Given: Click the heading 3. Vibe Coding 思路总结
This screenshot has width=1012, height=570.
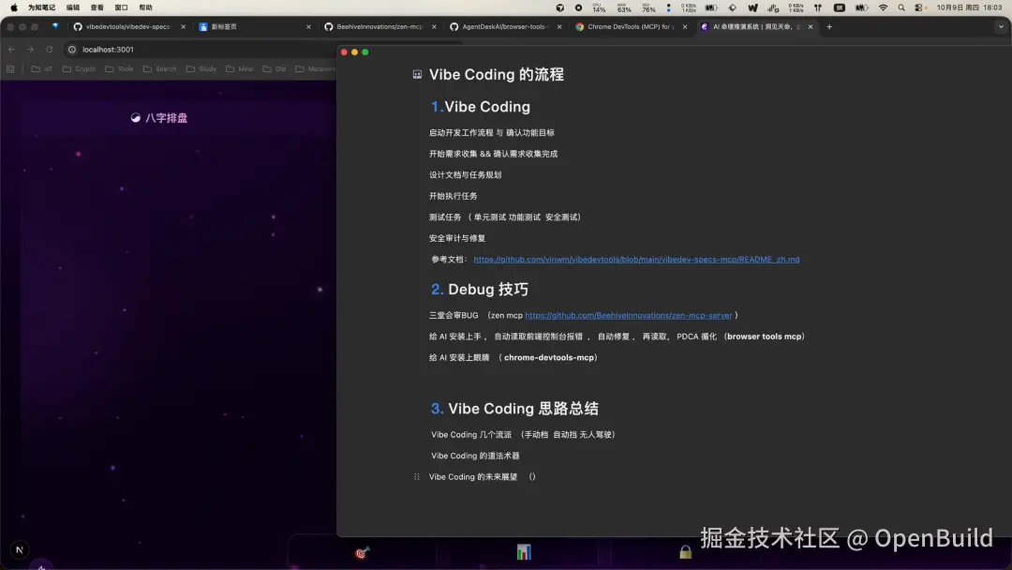Looking at the screenshot, I should click(x=514, y=409).
